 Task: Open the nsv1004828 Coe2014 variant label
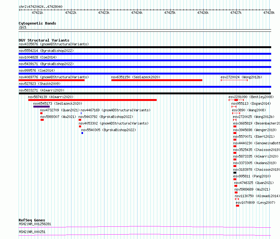pyautogui.click(x=38, y=57)
